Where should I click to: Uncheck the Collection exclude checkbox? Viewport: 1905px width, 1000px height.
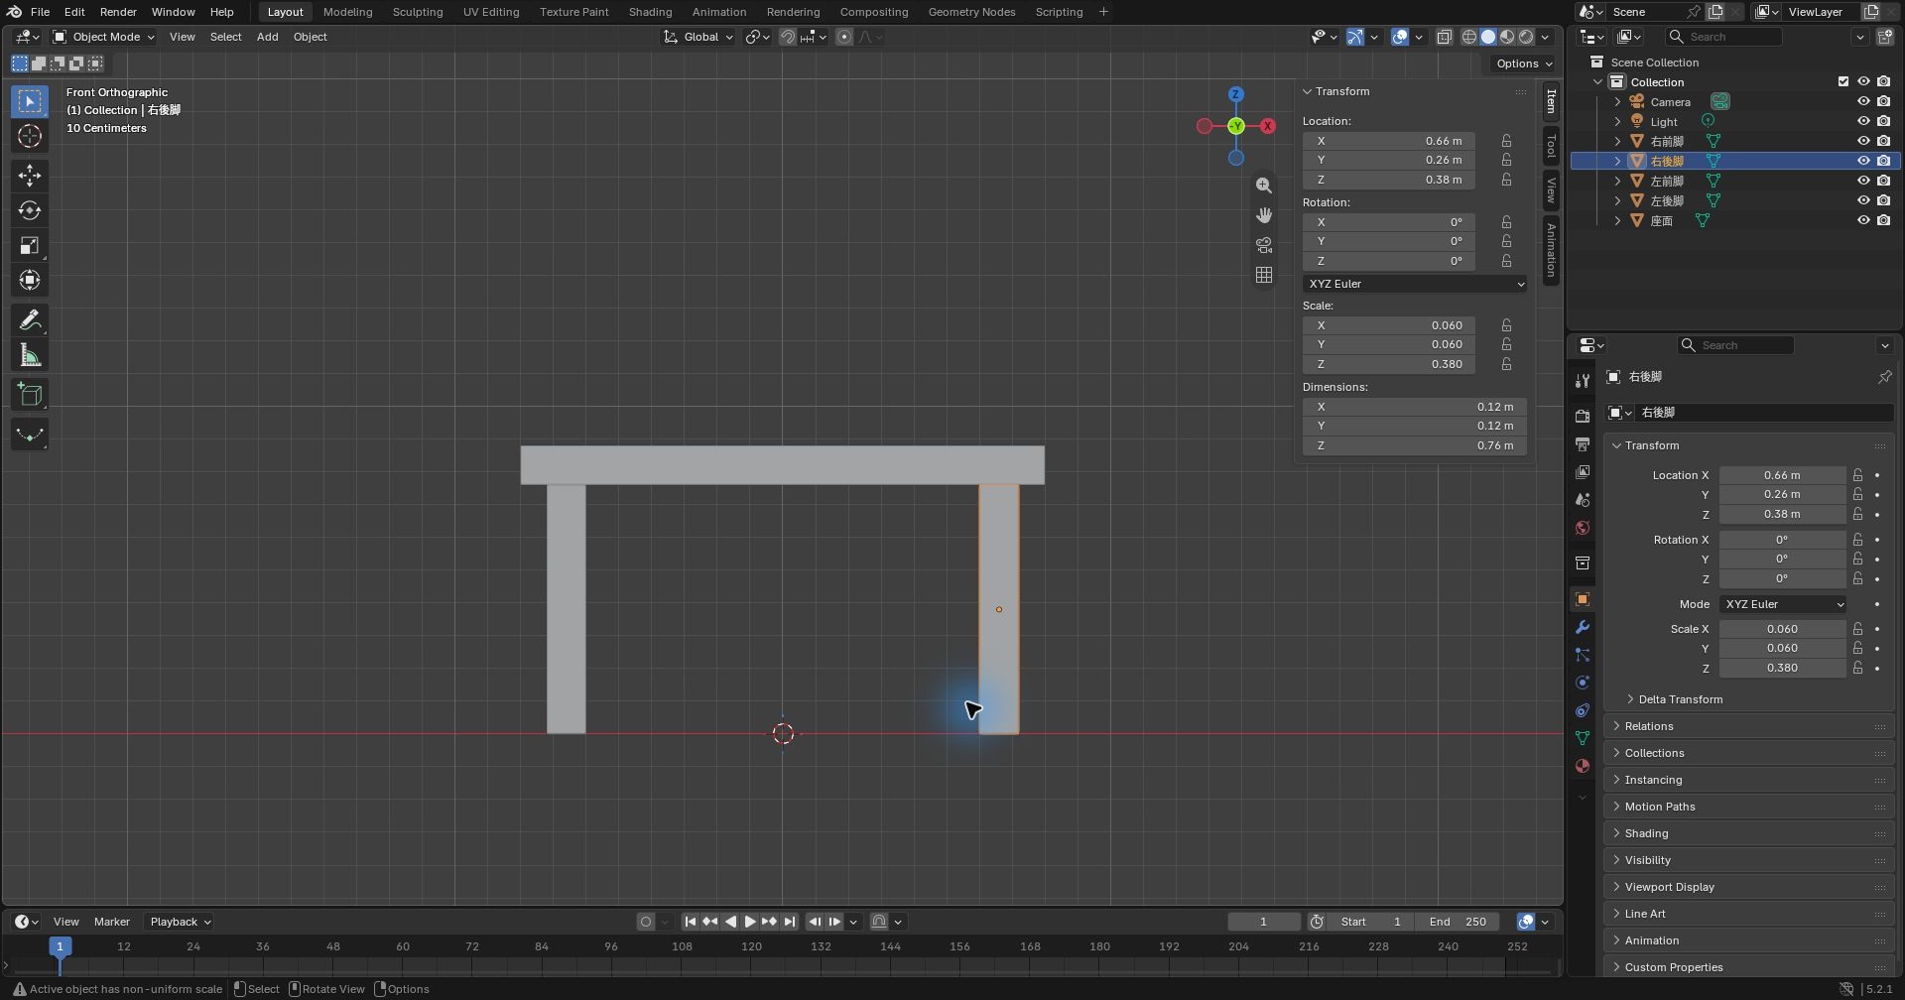(x=1843, y=81)
